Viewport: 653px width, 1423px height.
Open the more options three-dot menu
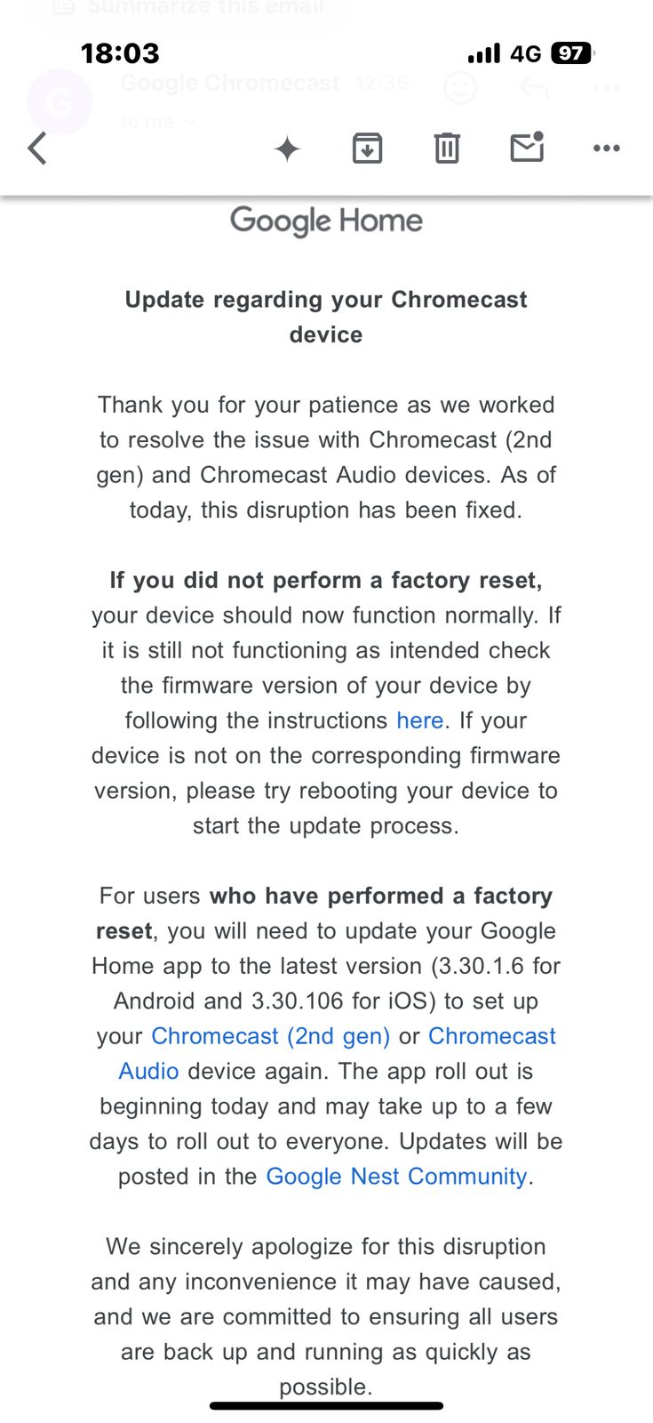(x=606, y=149)
